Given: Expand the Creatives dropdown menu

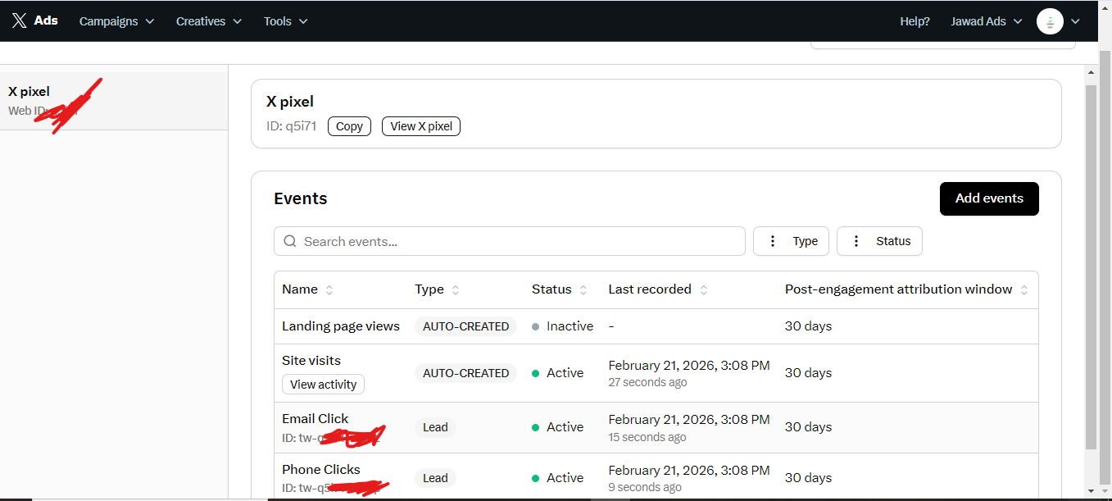Looking at the screenshot, I should coord(209,21).
